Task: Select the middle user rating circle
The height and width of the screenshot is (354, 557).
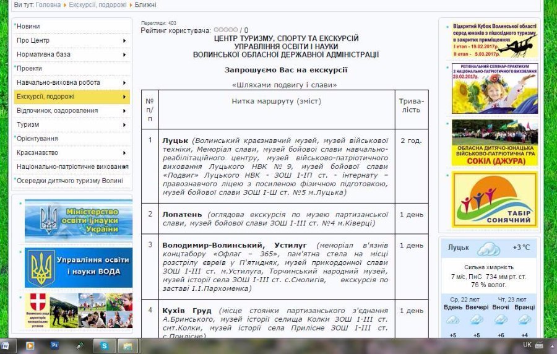Action: [225, 30]
